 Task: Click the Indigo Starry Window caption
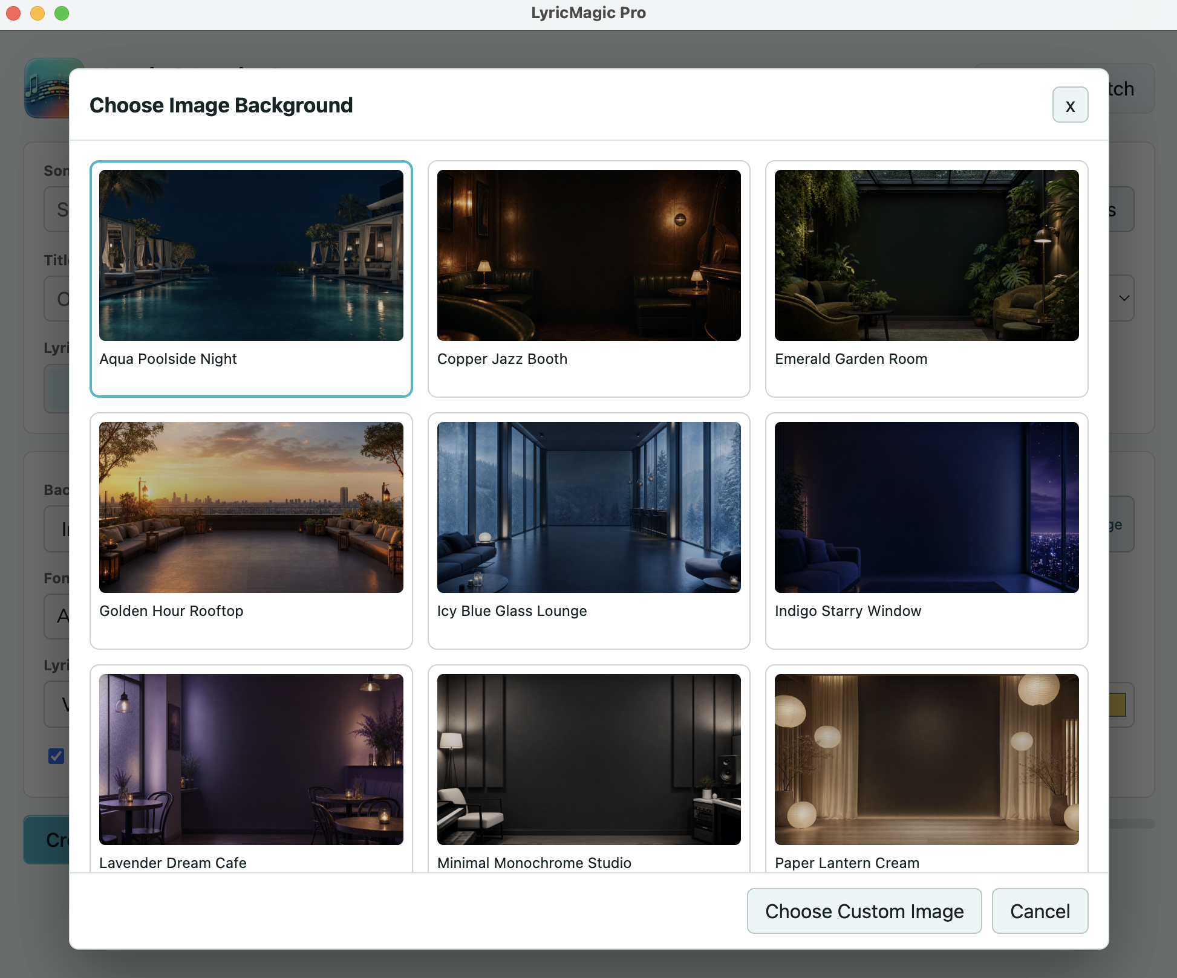tap(848, 611)
